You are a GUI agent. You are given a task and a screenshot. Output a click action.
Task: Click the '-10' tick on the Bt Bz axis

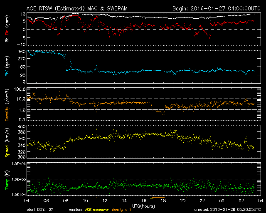tap(21, 45)
